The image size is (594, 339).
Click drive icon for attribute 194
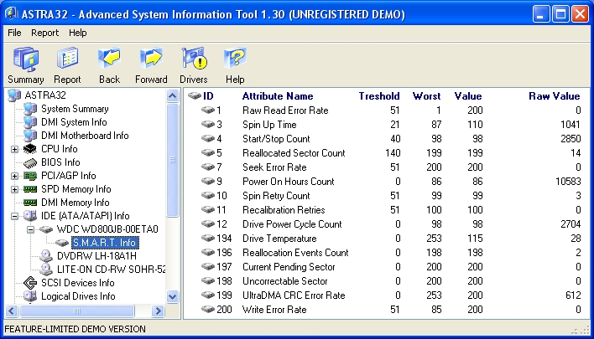(x=208, y=239)
